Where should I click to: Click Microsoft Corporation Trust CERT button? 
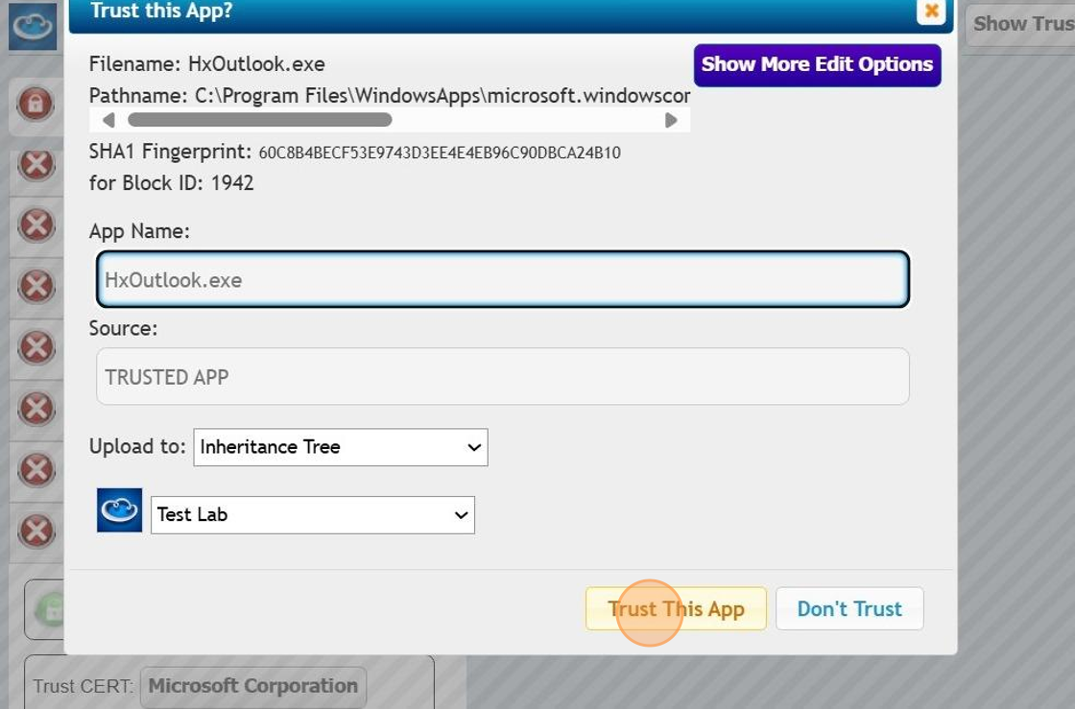253,687
